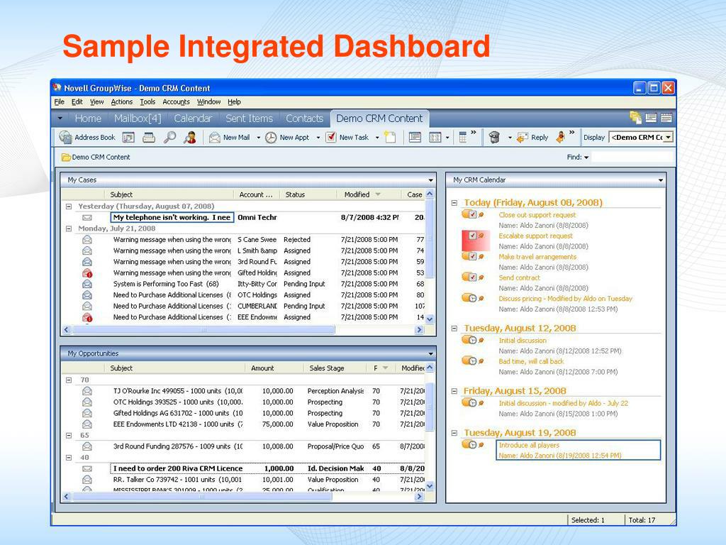Click red alert mail icon for Gifted Holding case
Viewport: 726px width, 545px height.
click(x=87, y=273)
